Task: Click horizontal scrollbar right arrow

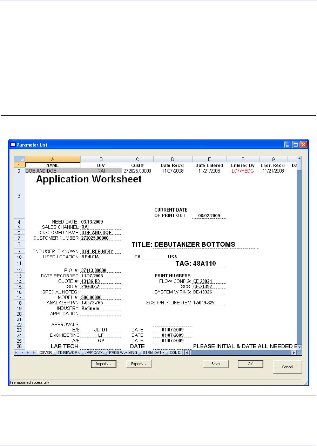Action: click(x=294, y=353)
